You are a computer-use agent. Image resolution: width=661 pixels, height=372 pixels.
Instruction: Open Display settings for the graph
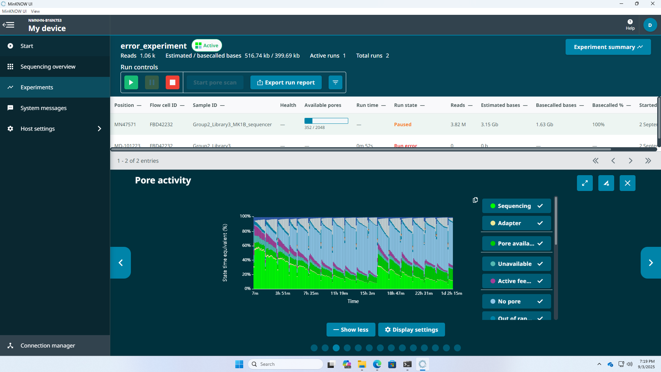411,330
